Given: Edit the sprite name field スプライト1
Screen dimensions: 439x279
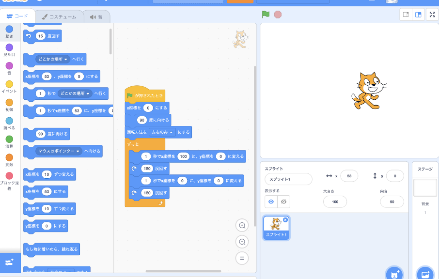Looking at the screenshot, I should click(288, 179).
